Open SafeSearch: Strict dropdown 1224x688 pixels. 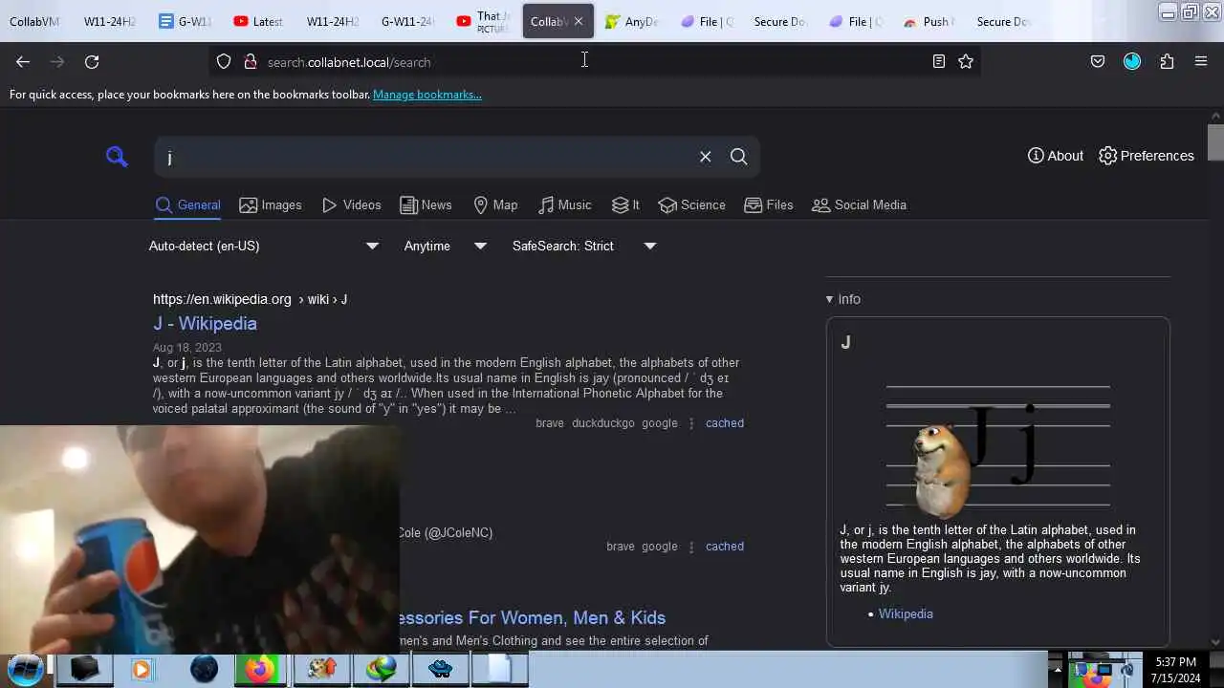coord(584,246)
